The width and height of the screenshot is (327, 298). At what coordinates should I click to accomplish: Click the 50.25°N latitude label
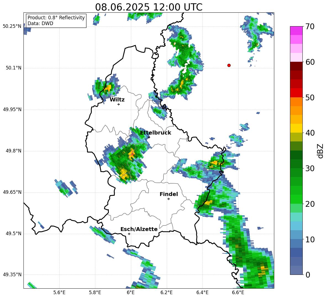tap(12, 26)
